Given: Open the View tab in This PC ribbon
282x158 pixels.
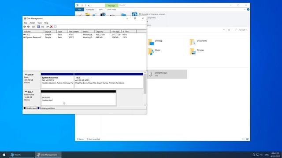Looking at the screenshot, I should [x=100, y=10].
